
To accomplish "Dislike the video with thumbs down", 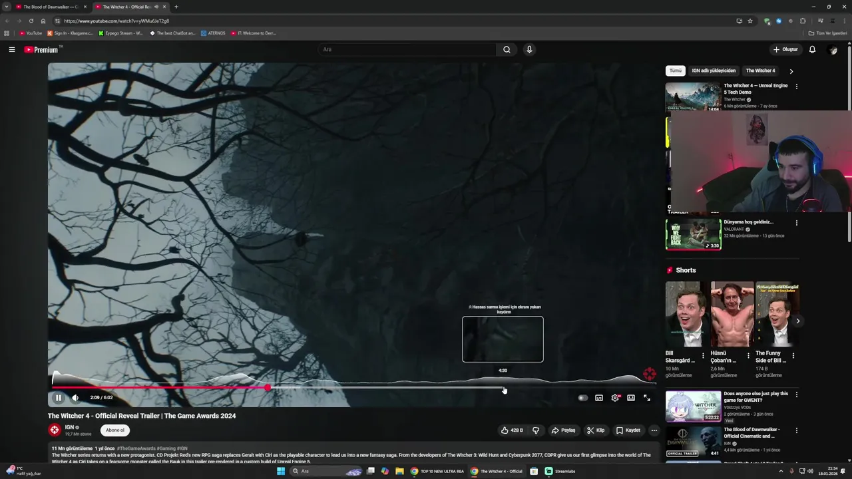I will click(x=535, y=430).
